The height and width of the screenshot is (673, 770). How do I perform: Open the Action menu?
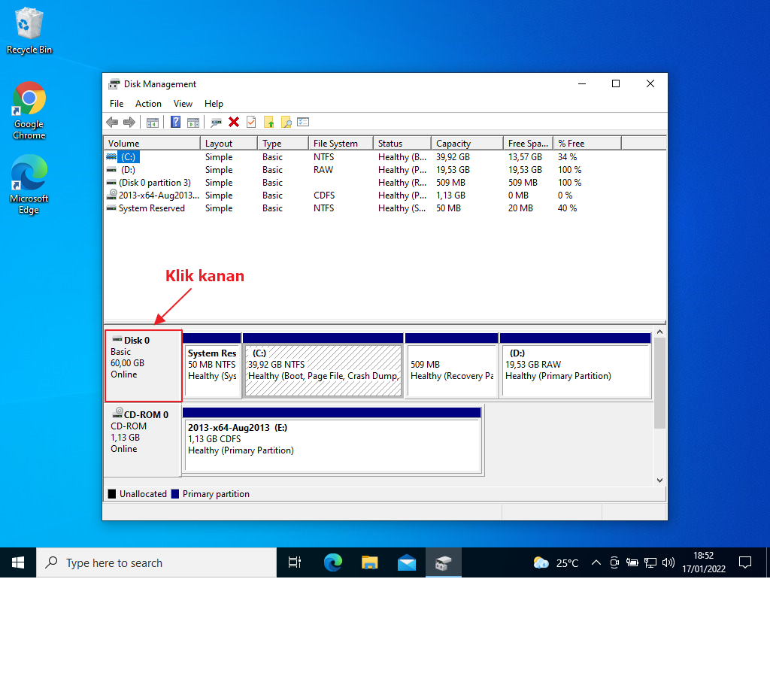tap(148, 104)
